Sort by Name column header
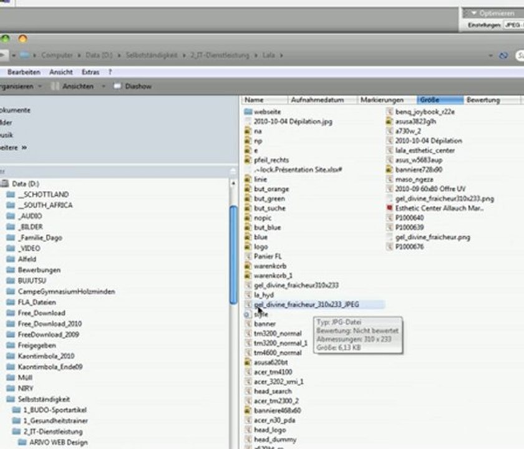The width and height of the screenshot is (524, 449). click(x=264, y=100)
